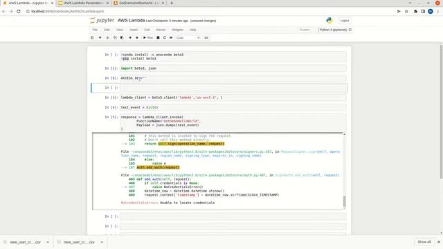Open the browser profile avatar
The image size is (443, 249).
[431, 11]
